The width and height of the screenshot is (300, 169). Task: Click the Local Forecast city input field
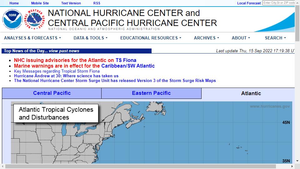278,3
